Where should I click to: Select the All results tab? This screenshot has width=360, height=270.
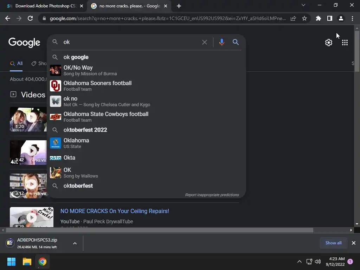16,64
